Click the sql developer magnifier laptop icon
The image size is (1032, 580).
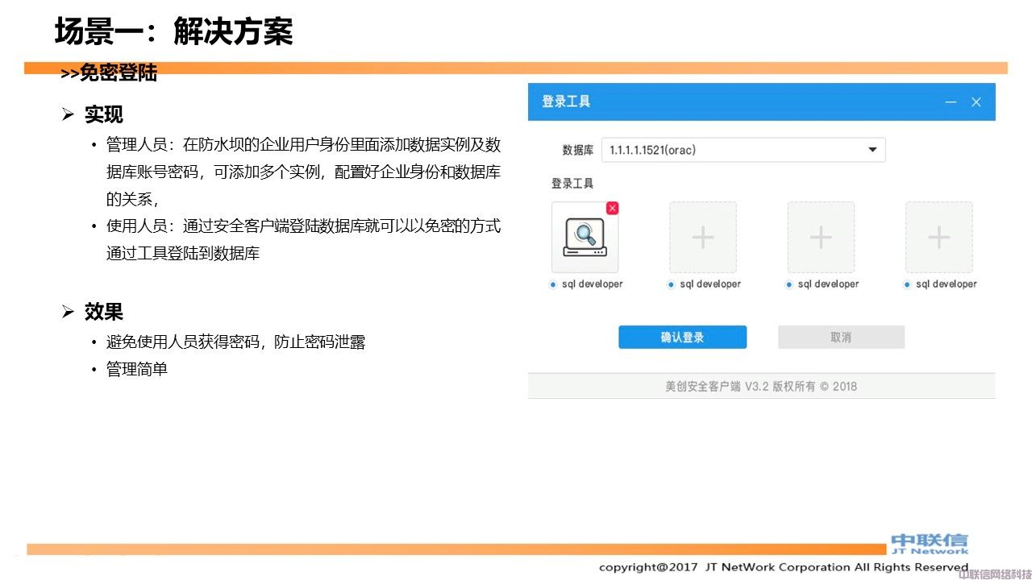tap(585, 238)
